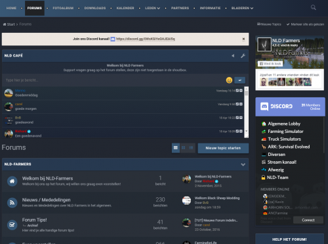Viewport: 328px width, 244px height.
Task: Switch to table forum view
Action: click(x=176, y=148)
